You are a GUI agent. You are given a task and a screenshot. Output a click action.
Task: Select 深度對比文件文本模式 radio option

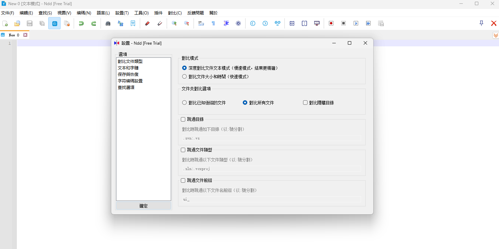(x=184, y=68)
